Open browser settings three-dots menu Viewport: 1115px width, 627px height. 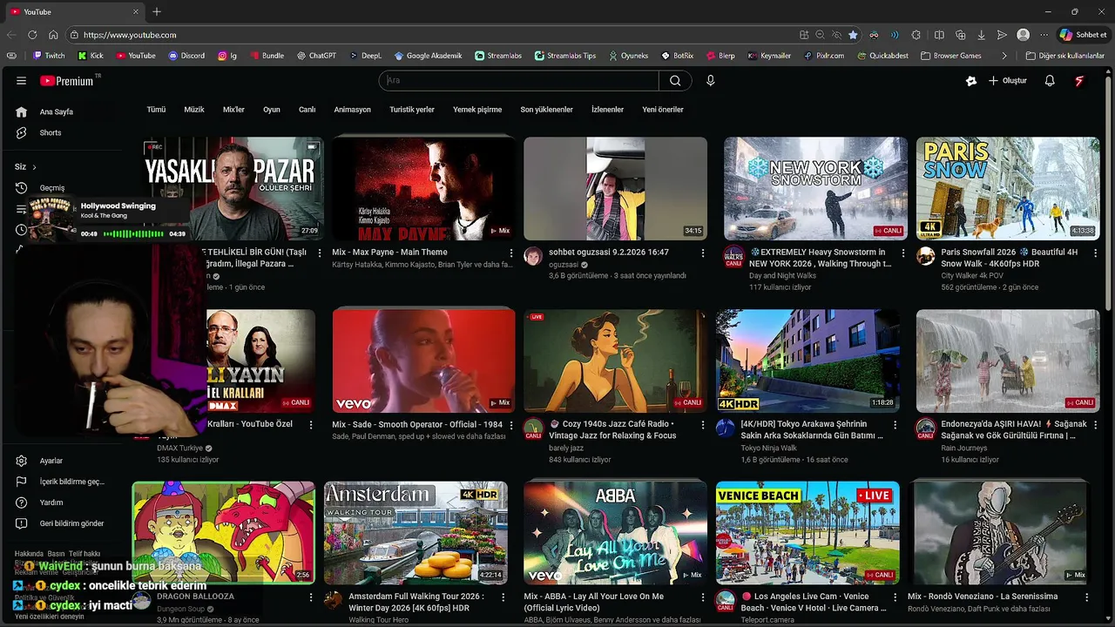1044,35
